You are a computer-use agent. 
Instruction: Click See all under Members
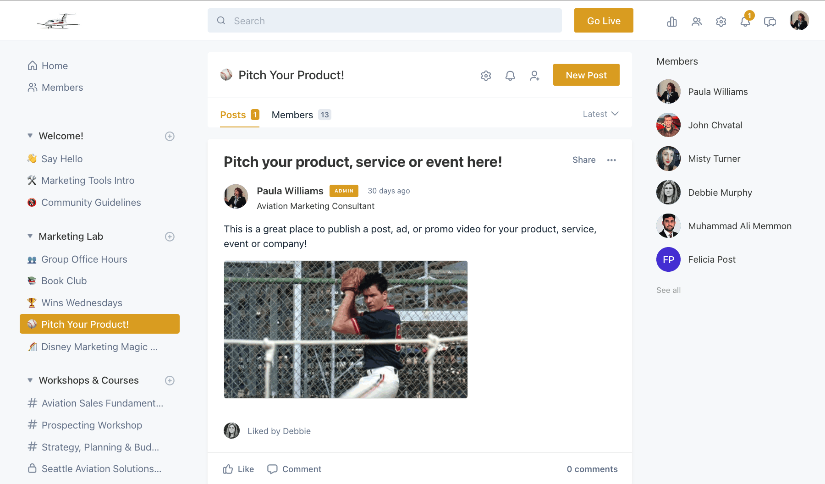pos(668,290)
